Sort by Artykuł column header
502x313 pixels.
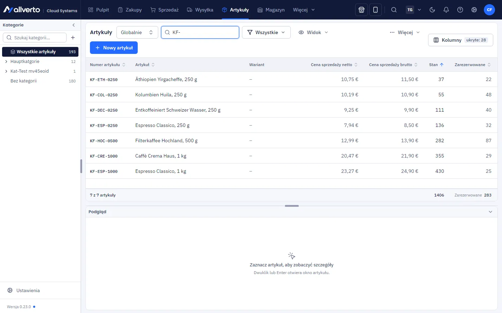(x=145, y=65)
